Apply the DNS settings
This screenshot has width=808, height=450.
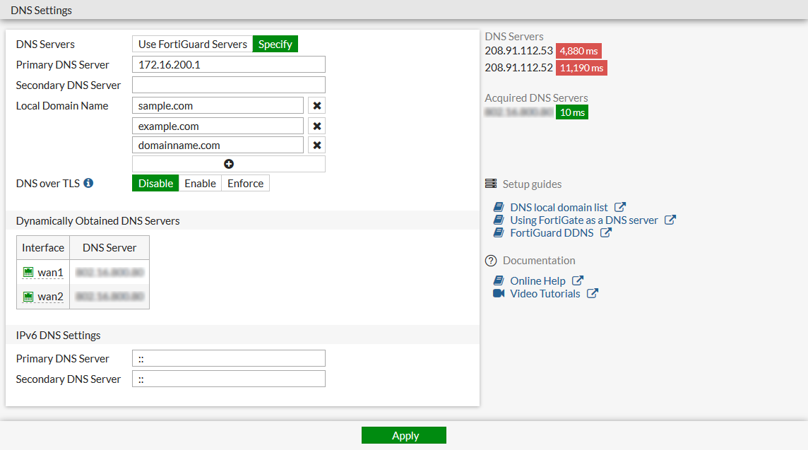pos(404,436)
